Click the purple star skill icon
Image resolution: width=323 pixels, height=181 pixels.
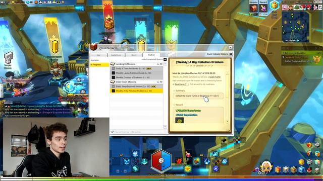[x=216, y=168]
